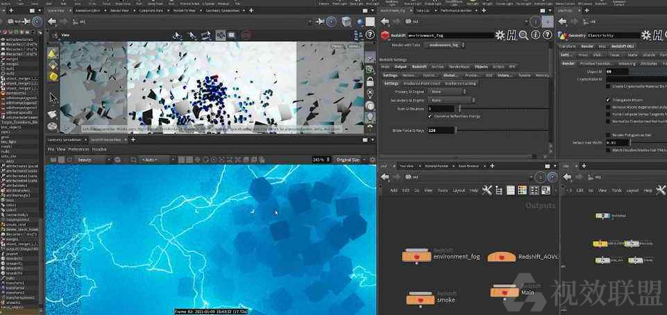Toggle Conserve Reflections Energy checkbox

point(430,116)
